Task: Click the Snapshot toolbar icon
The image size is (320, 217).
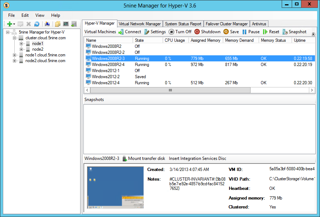Action: tap(285, 32)
